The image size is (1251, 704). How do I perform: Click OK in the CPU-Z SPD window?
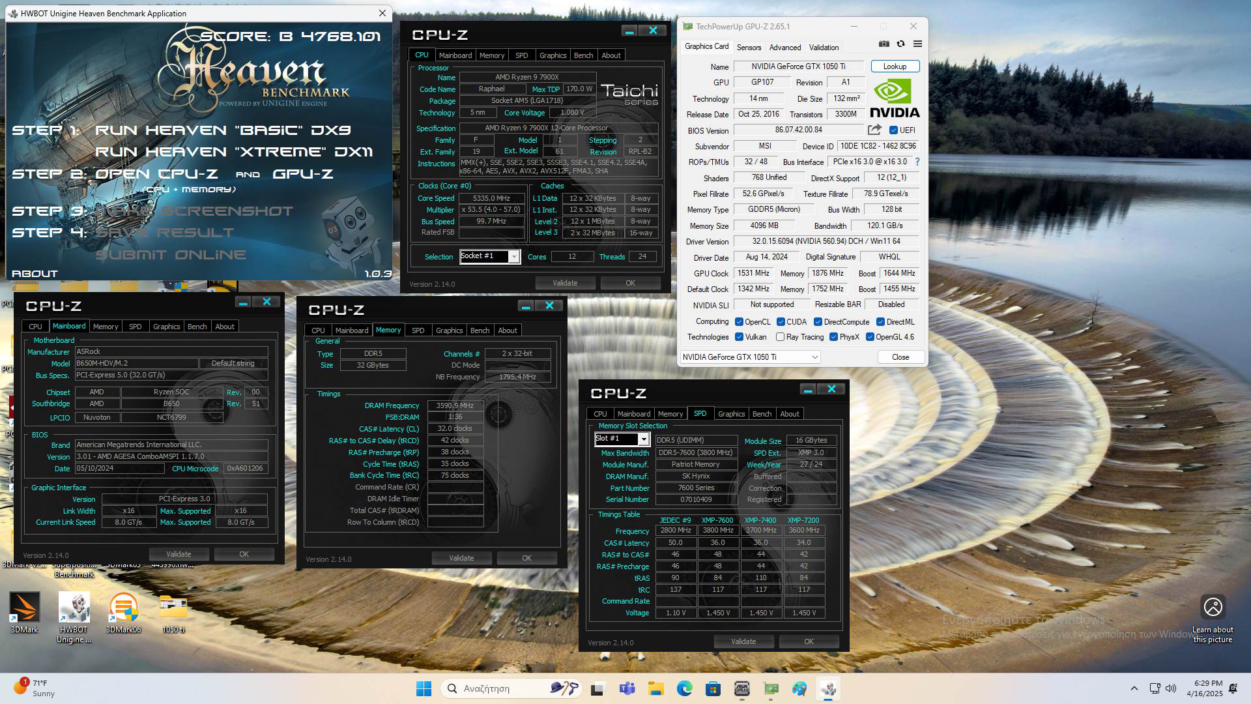809,641
